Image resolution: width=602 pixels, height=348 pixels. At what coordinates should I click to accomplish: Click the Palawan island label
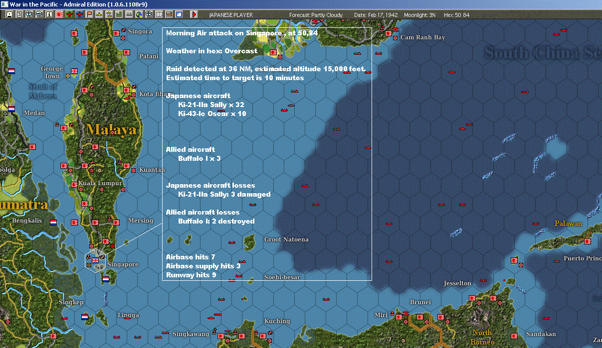tap(568, 224)
